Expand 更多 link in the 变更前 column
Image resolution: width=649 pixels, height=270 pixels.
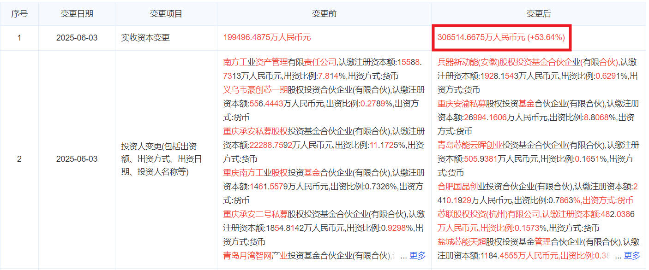tap(417, 256)
